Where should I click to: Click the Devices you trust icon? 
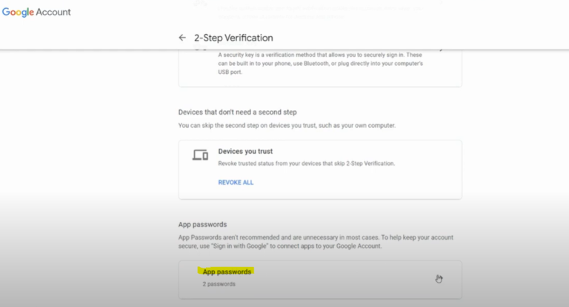200,155
